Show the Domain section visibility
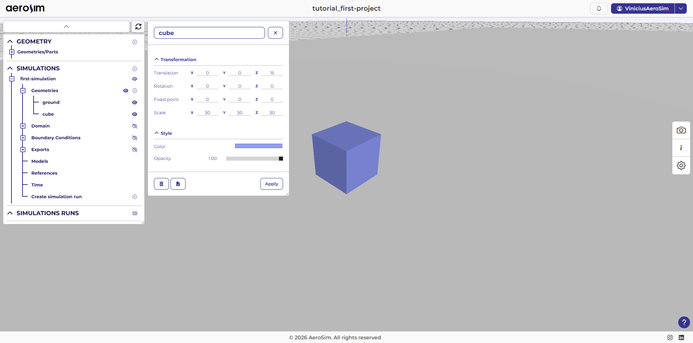Viewport: 693px width, 343px height. click(x=134, y=126)
